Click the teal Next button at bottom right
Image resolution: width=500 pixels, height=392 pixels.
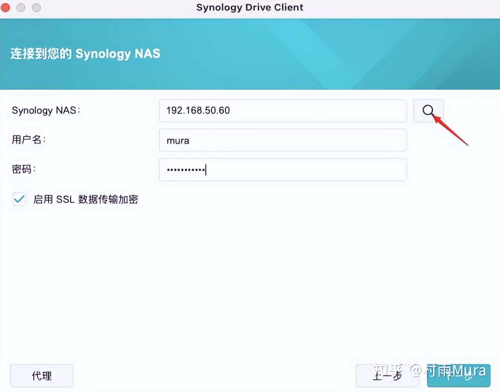pyautogui.click(x=459, y=375)
